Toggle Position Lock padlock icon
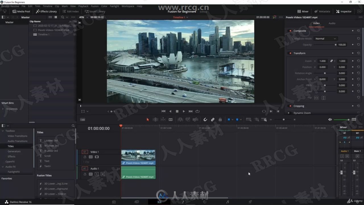The height and width of the screenshot is (205, 364). click(x=220, y=120)
